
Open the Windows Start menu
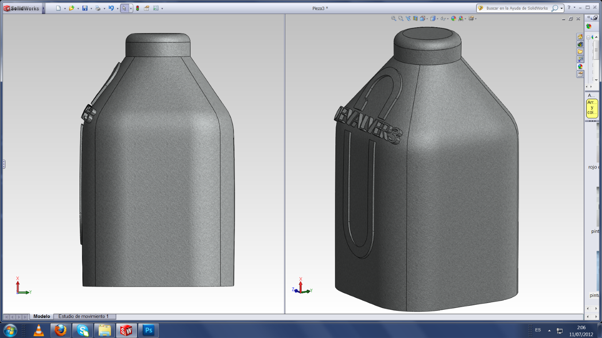click(10, 330)
